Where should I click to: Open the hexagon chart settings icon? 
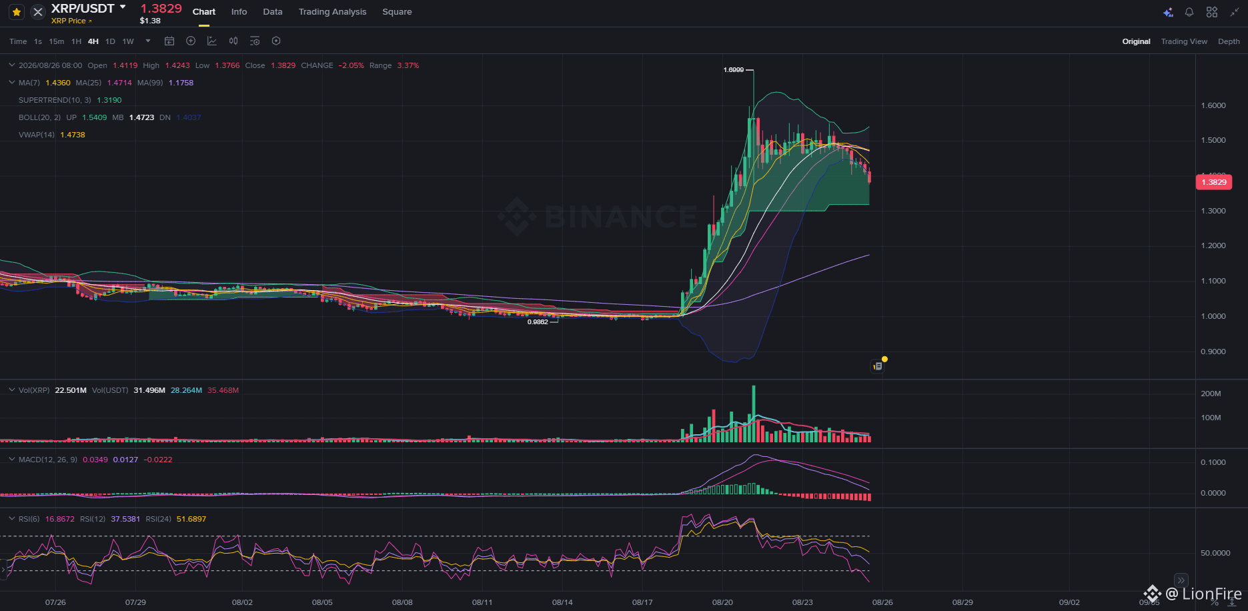tap(276, 41)
